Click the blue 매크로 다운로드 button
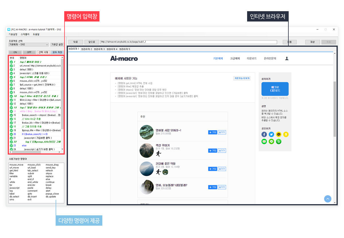Screen dimensions: 344x238 [275, 89]
